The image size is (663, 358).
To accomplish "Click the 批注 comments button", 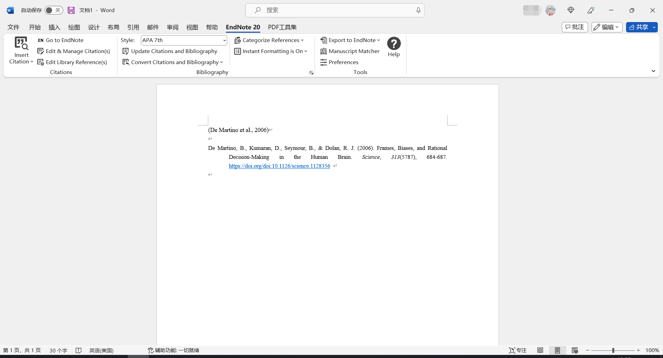I will 575,27.
